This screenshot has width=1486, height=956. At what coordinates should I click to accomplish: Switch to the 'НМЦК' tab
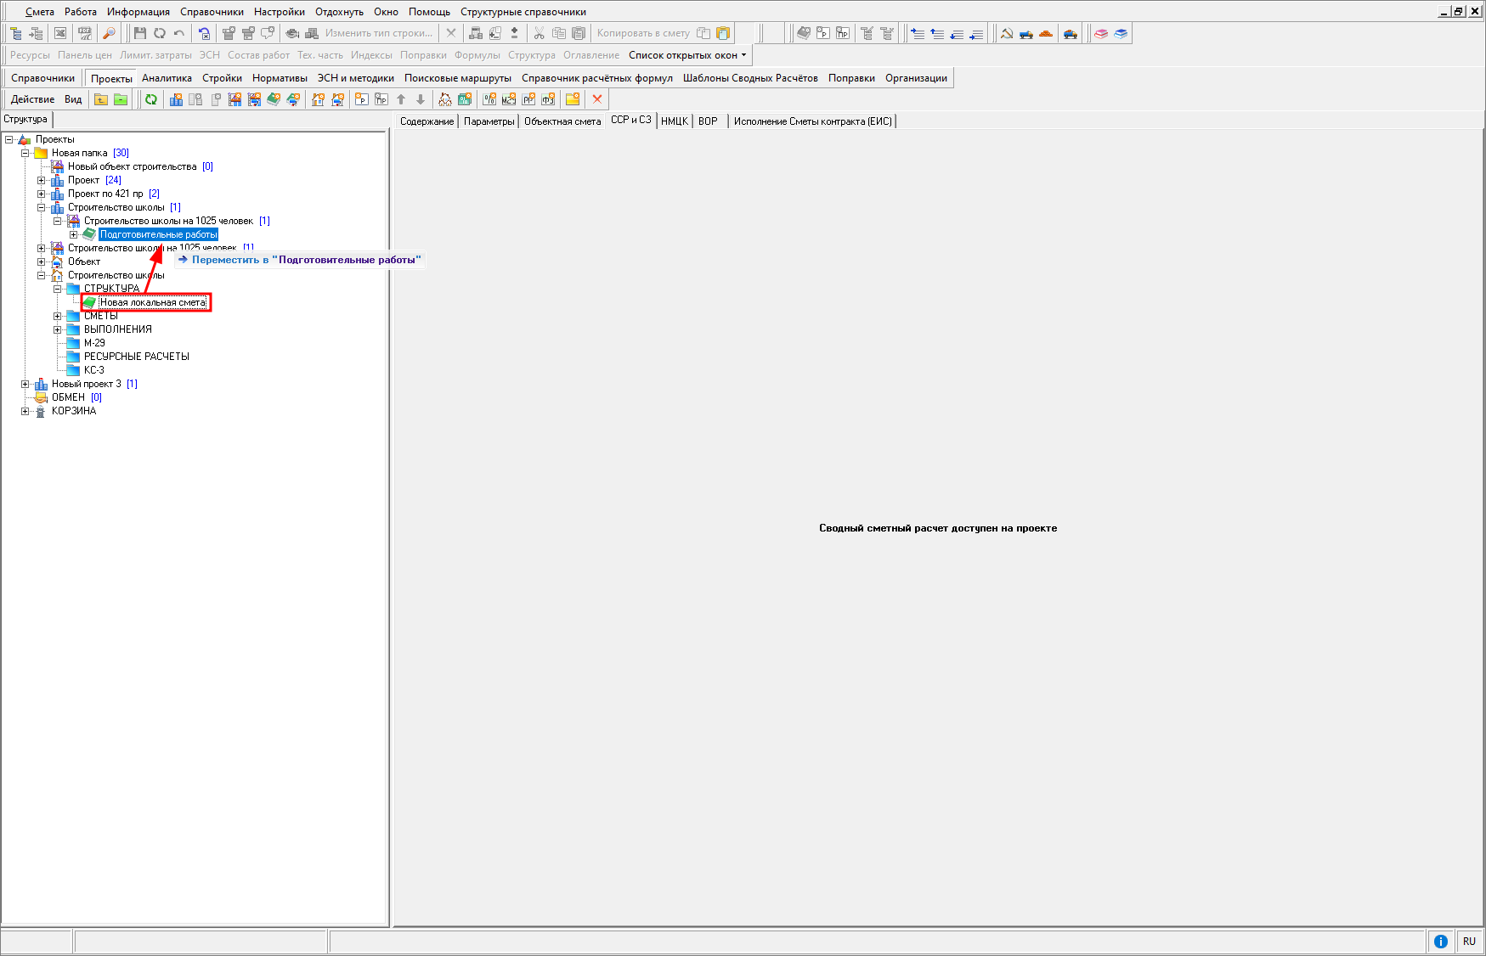(674, 121)
